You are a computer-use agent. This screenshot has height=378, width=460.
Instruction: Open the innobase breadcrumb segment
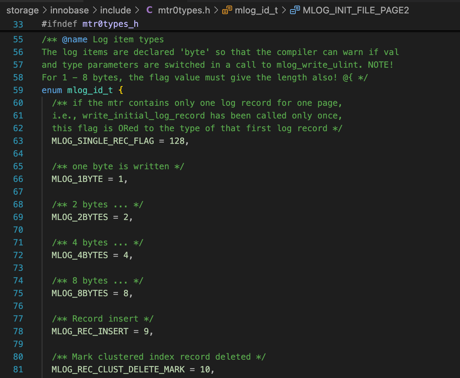coord(69,10)
